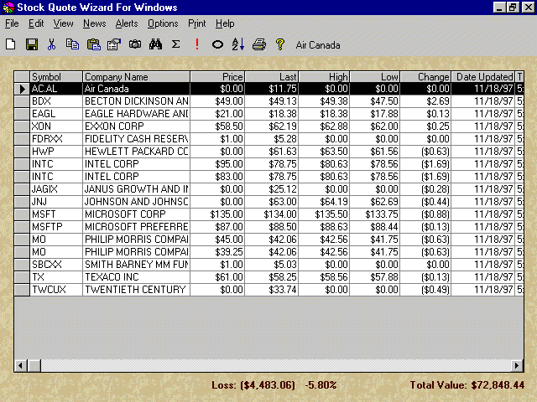
Task: Open the Alerts menu
Action: tap(127, 23)
